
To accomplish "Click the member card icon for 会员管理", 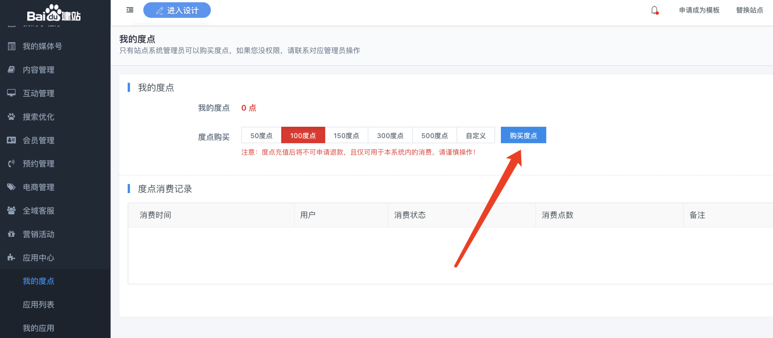I will tap(12, 140).
